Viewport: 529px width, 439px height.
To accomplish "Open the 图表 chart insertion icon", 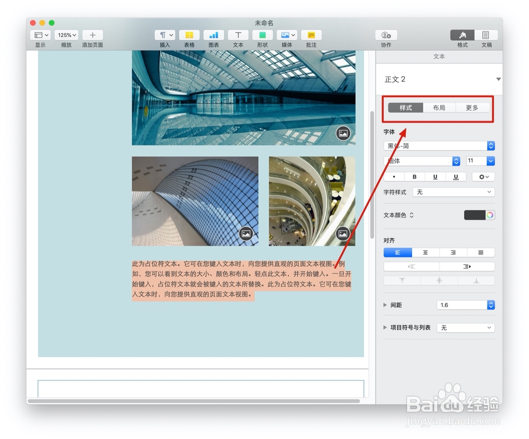I will (x=213, y=35).
